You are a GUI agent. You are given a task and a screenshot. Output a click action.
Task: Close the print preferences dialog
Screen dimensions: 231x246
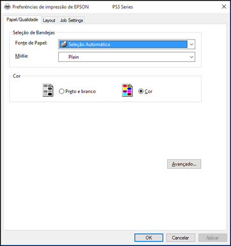224,7
